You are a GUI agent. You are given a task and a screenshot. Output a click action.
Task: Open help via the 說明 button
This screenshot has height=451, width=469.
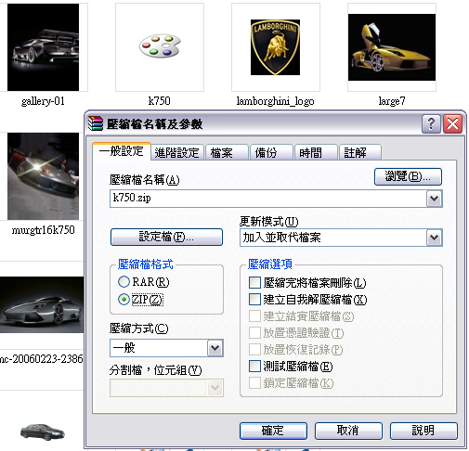tap(423, 431)
